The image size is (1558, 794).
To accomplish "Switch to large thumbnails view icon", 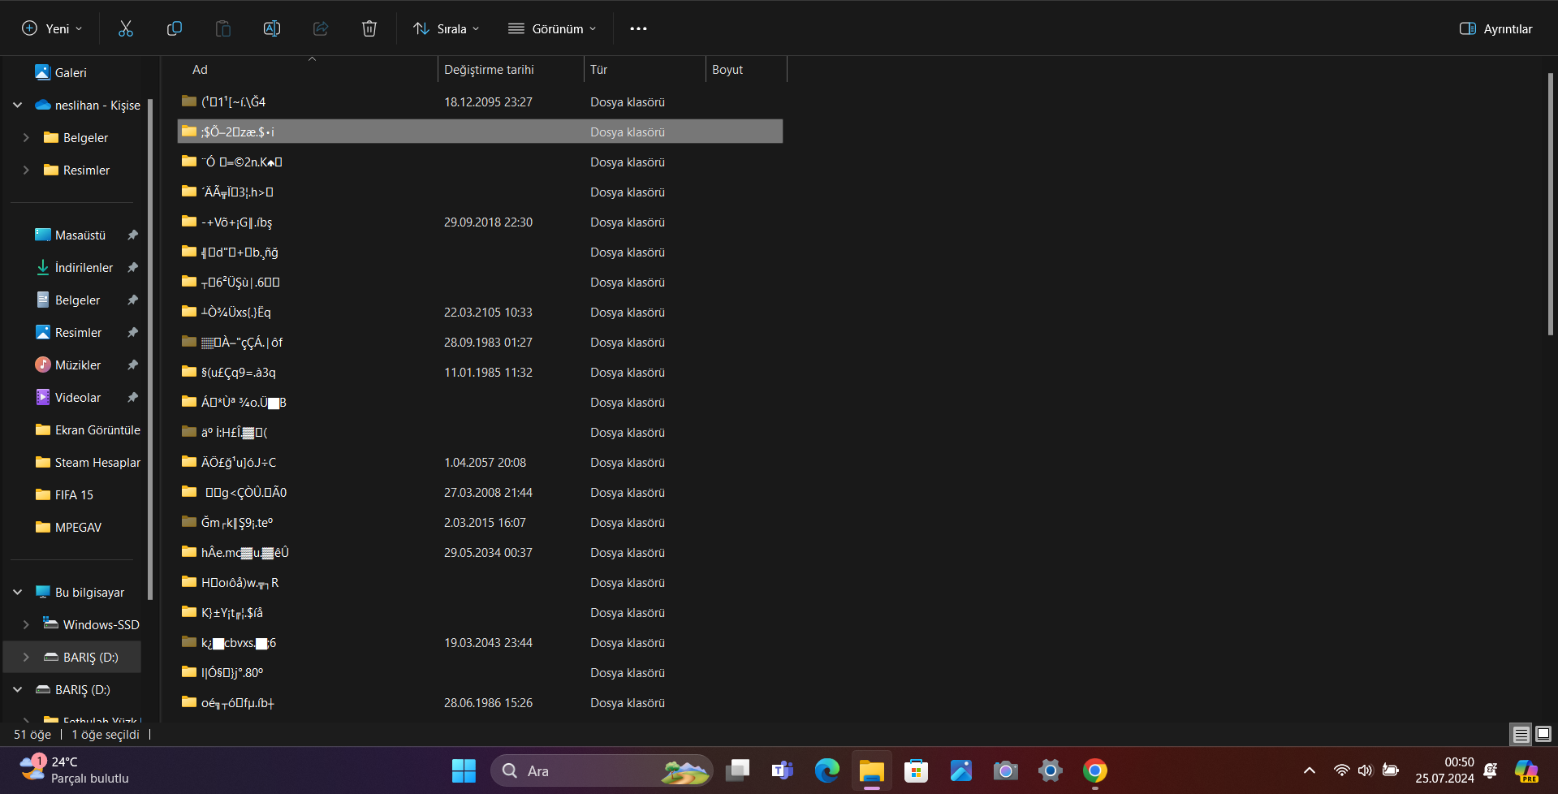I will 1543,734.
